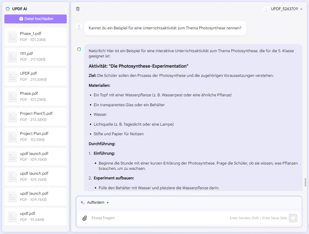
Task: Open UPDF.pdf file entry
Action: 36,77
